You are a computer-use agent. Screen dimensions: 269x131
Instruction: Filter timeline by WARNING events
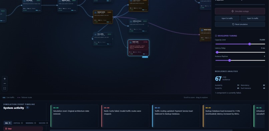click(31, 123)
